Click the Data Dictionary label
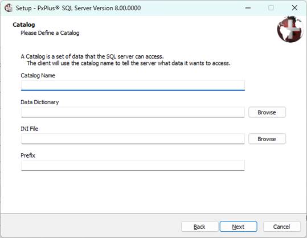The height and width of the screenshot is (238, 307). click(39, 102)
